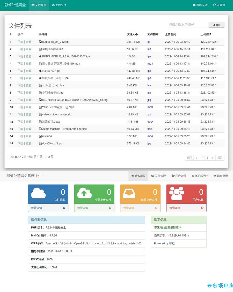Click the audio file icon for 三寸天堂 mp3

tap(40, 64)
